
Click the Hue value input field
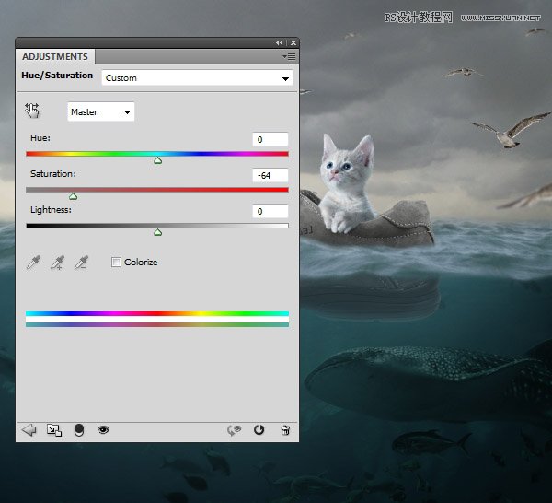click(270, 139)
